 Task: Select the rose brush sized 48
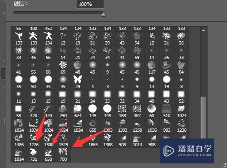pos(78,65)
